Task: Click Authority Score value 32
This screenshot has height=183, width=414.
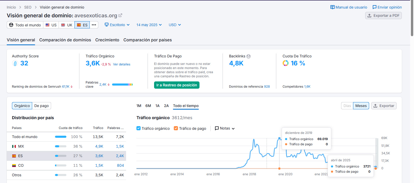Action: [x=24, y=63]
